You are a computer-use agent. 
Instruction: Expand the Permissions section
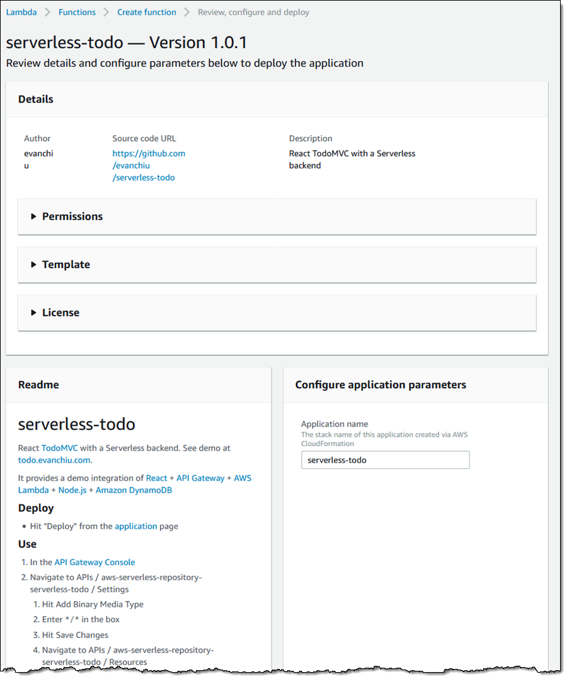[x=72, y=216]
